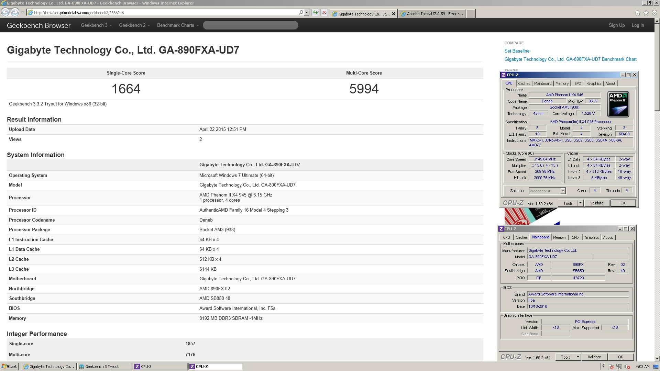Click the Single-Core Score 1664

click(x=126, y=89)
